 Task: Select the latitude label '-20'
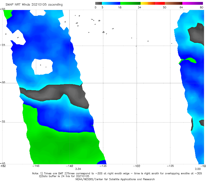(x=3, y=9)
